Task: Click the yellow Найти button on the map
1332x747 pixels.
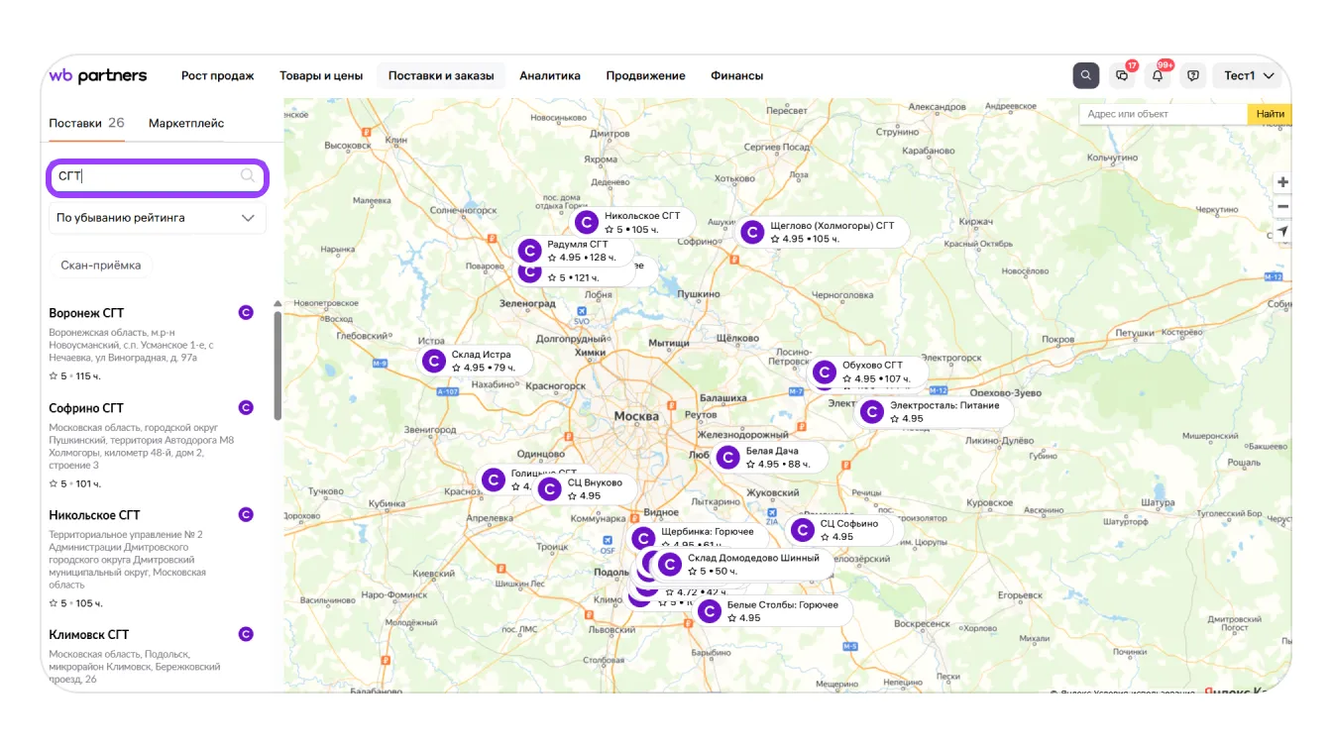Action: click(1270, 114)
